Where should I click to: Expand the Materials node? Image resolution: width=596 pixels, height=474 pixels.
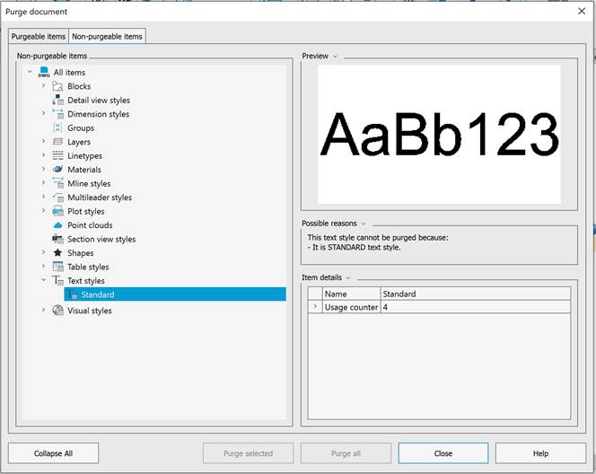coord(43,169)
